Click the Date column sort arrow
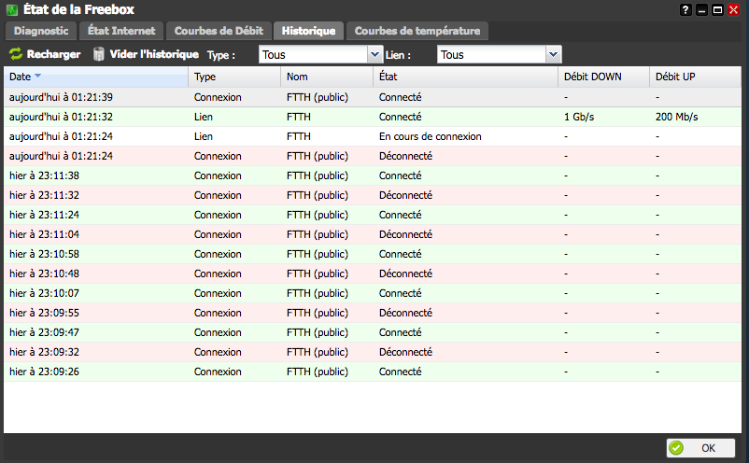Screen dimensions: 749x463 (x=38, y=77)
